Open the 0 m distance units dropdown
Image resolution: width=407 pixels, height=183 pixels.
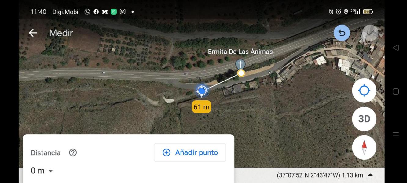coord(42,171)
